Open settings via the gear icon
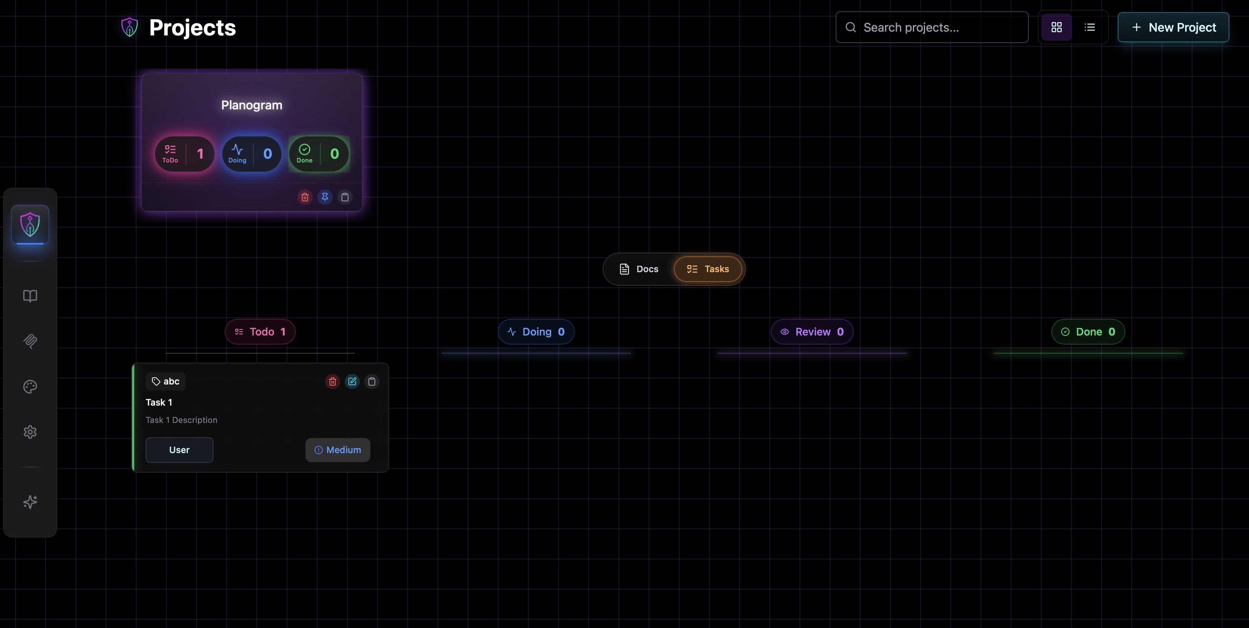The height and width of the screenshot is (628, 1249). click(30, 432)
